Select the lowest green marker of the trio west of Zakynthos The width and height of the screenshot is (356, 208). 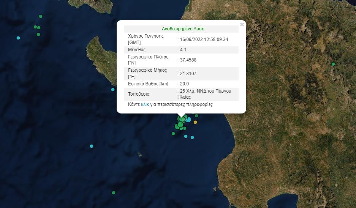tap(38, 35)
